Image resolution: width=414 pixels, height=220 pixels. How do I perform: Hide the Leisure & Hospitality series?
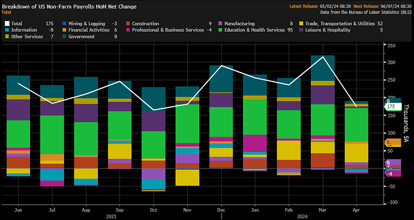click(301, 30)
